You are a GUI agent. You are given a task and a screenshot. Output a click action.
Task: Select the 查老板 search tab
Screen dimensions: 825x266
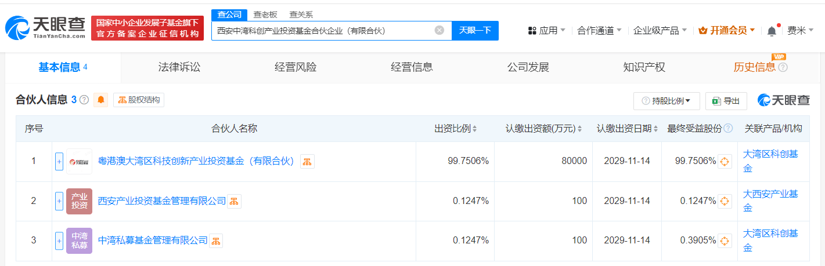click(265, 15)
